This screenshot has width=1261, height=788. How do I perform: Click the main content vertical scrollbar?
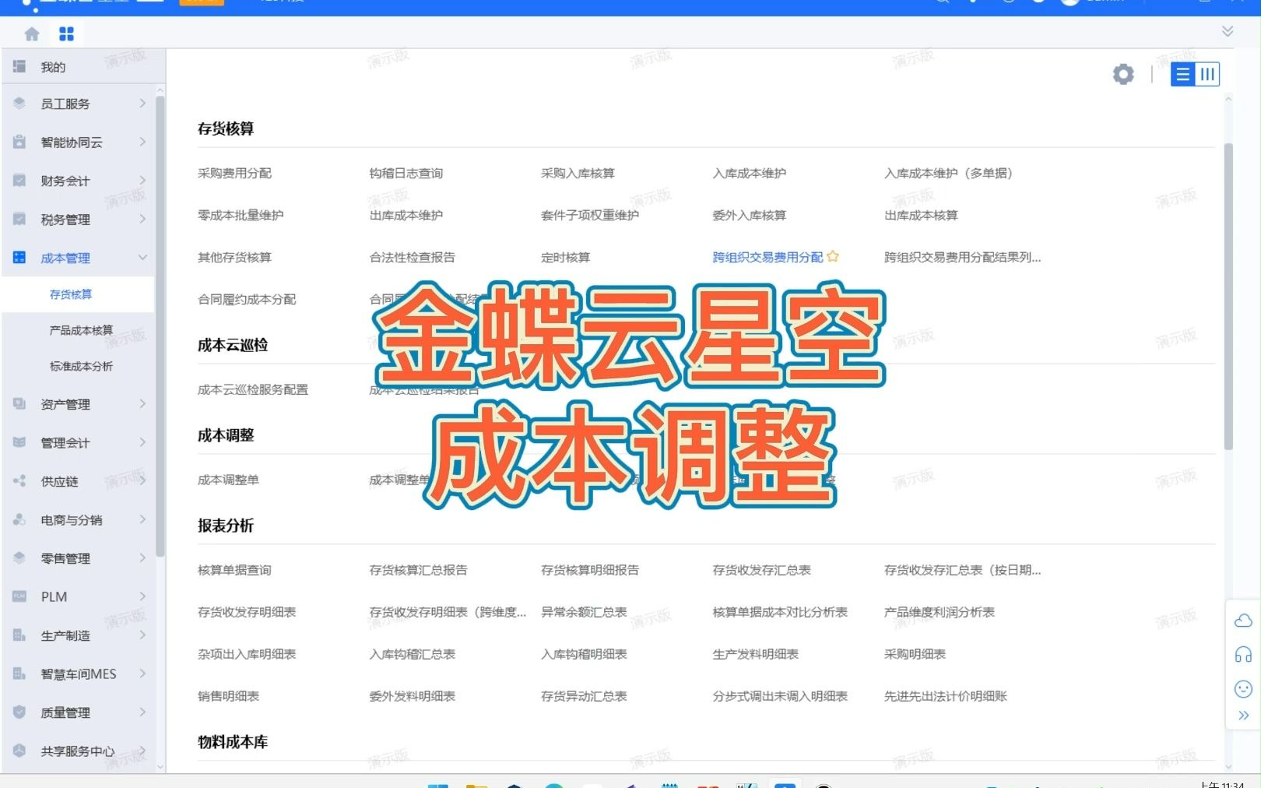[1228, 296]
